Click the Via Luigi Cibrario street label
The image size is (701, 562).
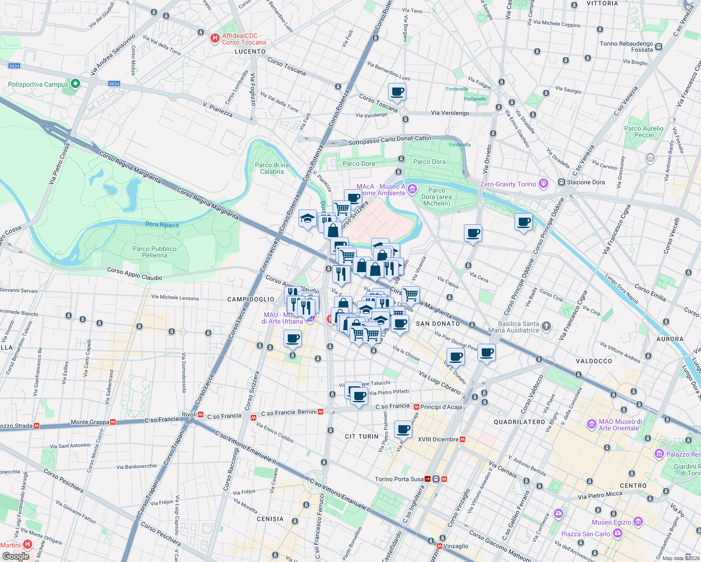point(440,383)
